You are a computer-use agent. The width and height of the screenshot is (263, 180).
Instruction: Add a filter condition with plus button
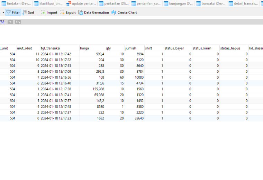pos(10,22)
